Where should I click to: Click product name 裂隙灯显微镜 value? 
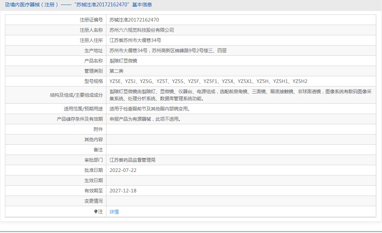[x=123, y=61]
